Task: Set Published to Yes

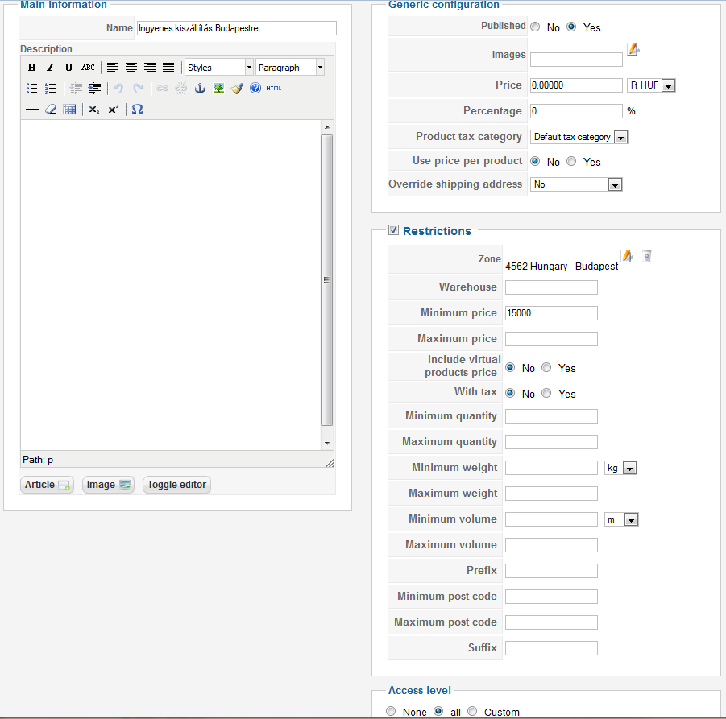Action: [x=571, y=27]
